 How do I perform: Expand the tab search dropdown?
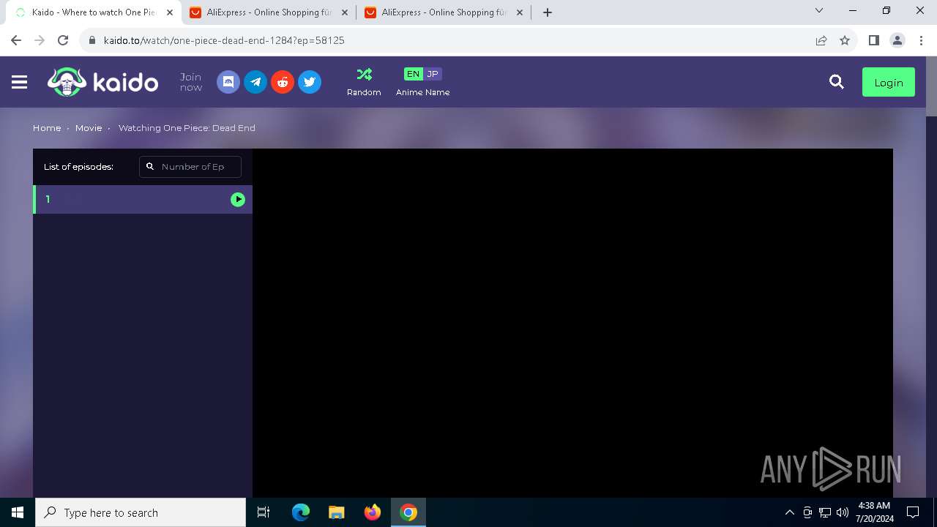(x=819, y=10)
